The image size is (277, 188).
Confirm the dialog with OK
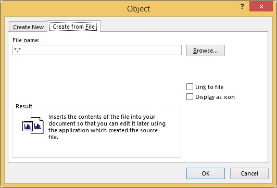[x=206, y=173]
